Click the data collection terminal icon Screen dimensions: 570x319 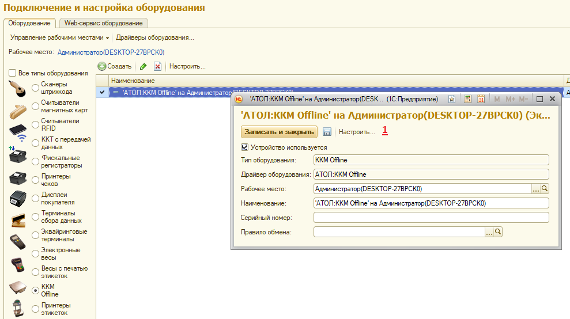click(17, 241)
